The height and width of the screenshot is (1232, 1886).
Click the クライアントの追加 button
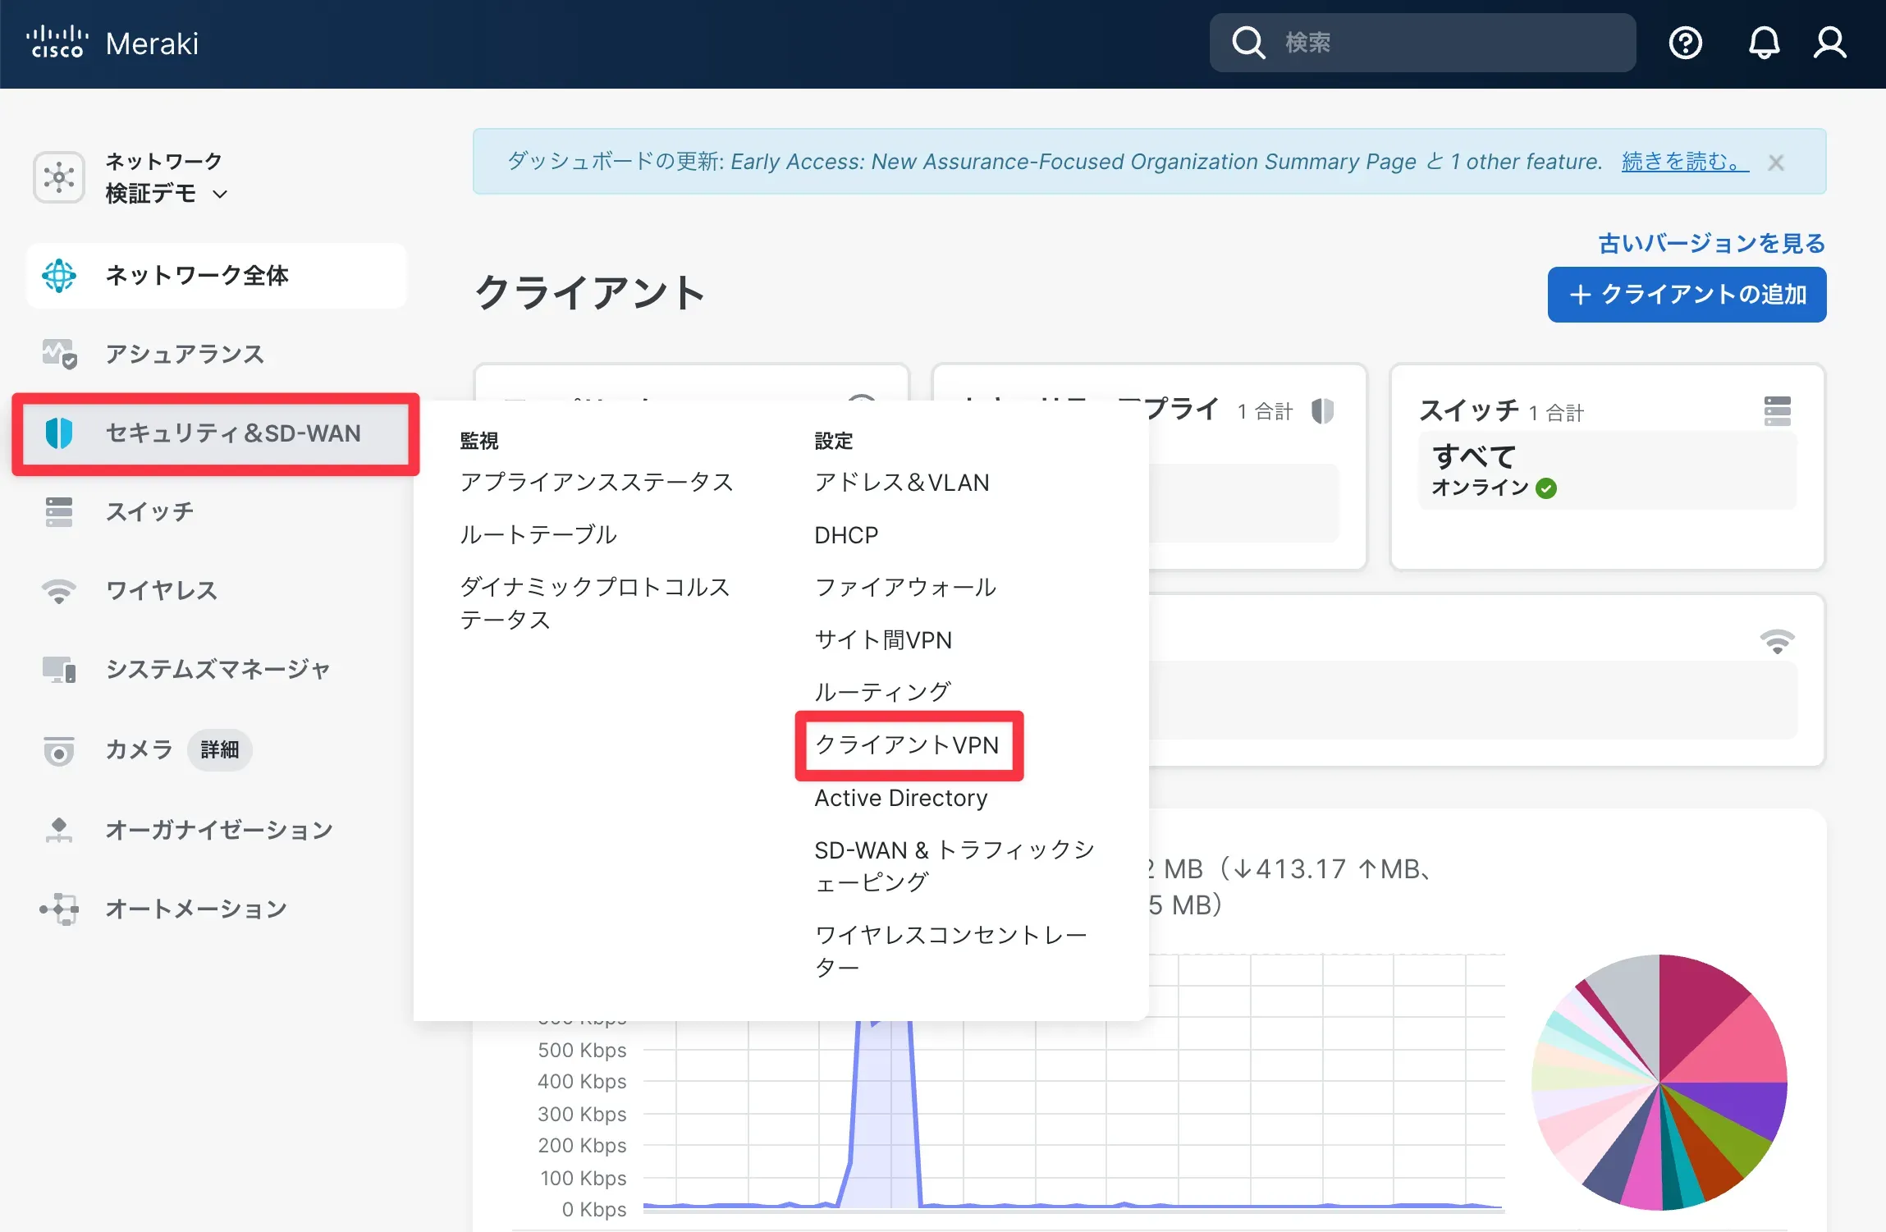1687,295
